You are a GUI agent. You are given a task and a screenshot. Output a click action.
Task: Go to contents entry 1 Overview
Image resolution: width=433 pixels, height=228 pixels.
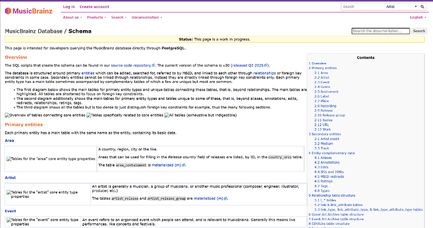(x=318, y=63)
